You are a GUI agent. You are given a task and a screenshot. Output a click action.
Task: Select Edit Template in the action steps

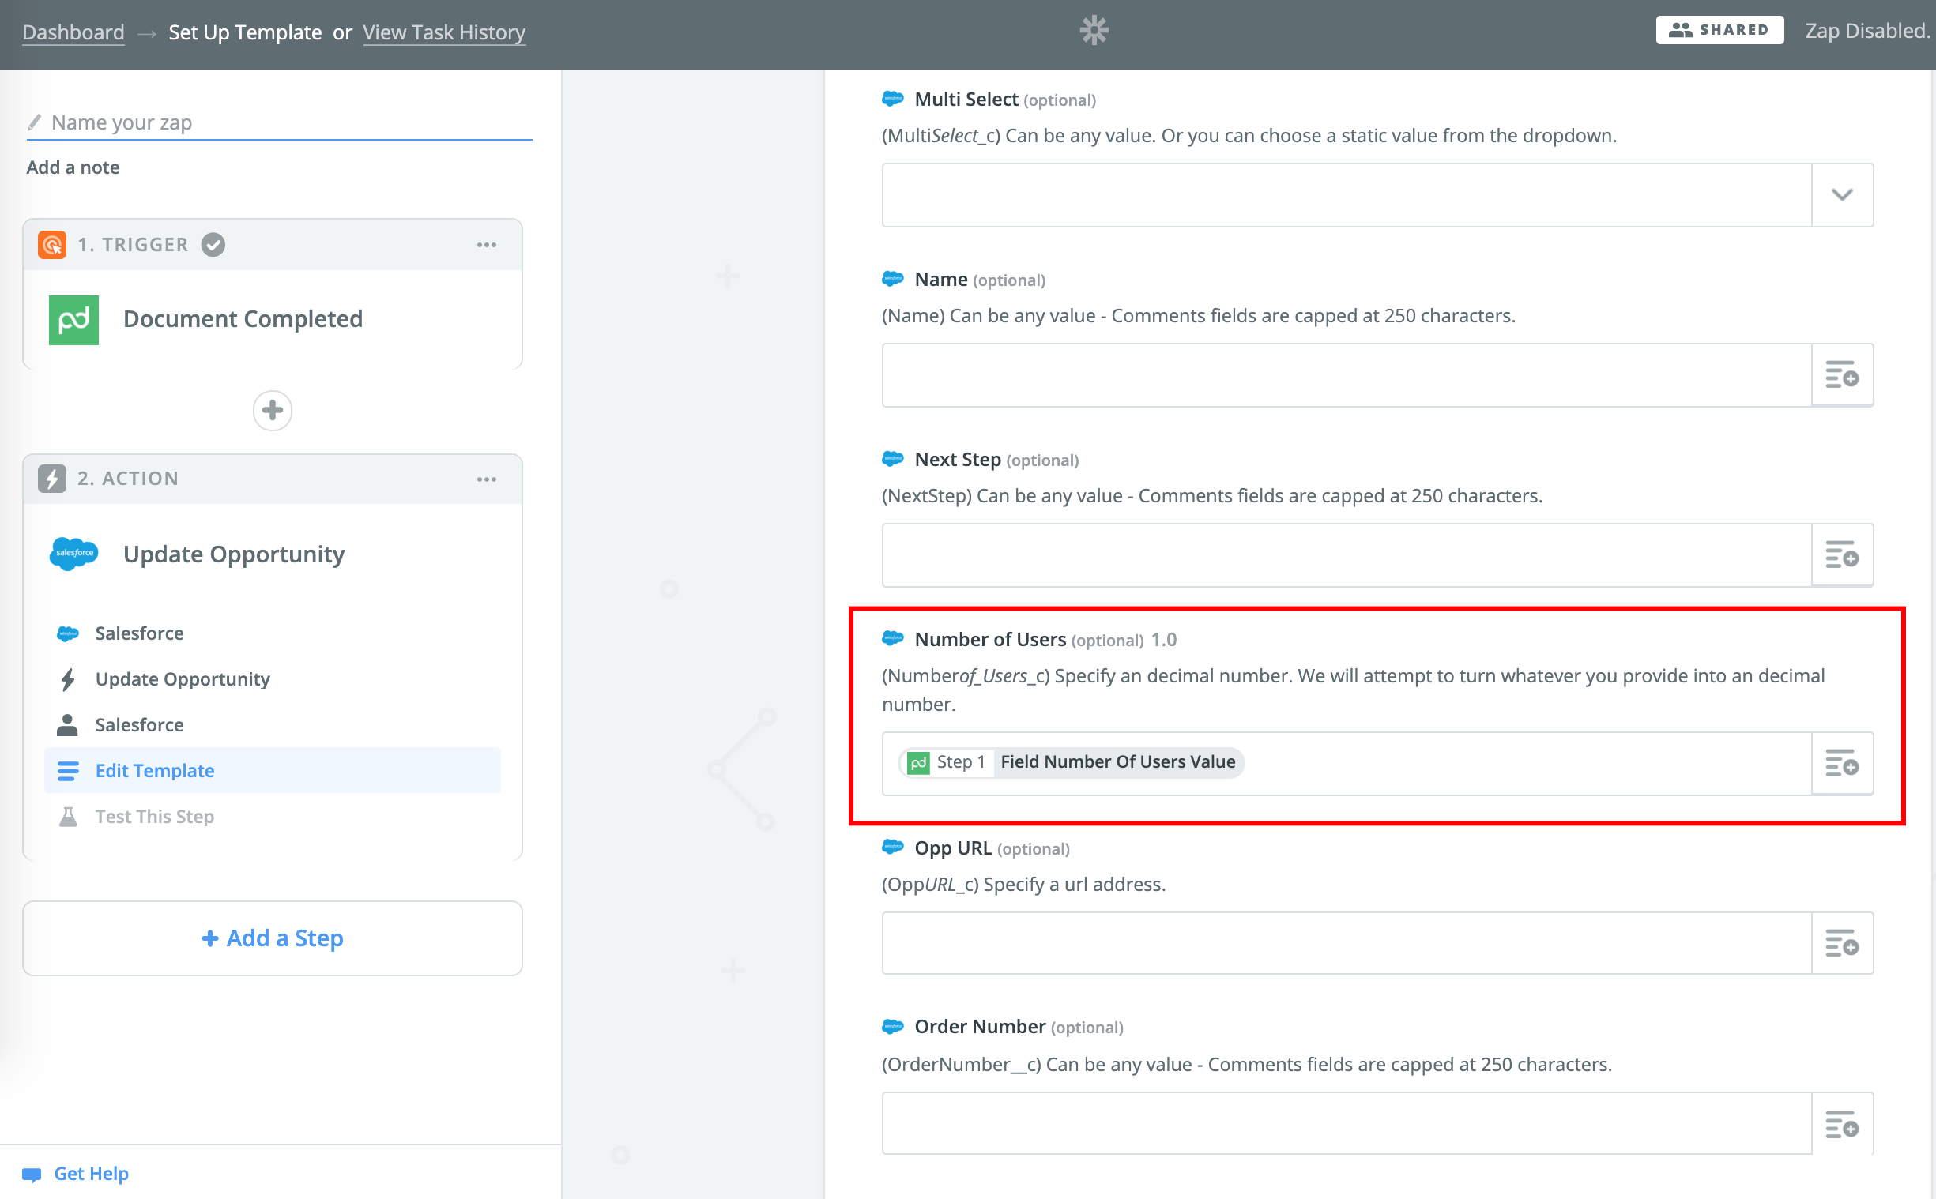point(155,771)
